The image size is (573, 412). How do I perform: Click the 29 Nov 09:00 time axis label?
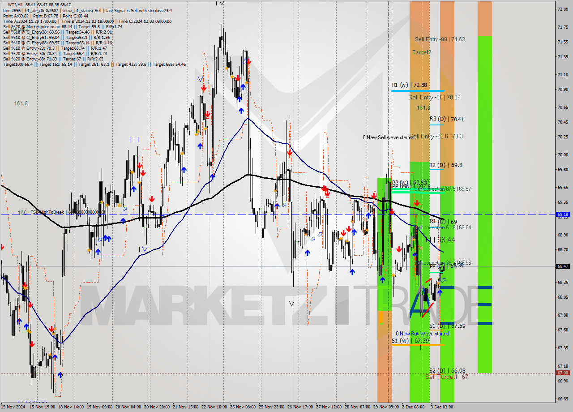tap(387, 407)
